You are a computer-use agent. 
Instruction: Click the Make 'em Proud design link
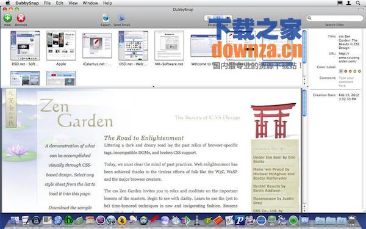point(274,173)
